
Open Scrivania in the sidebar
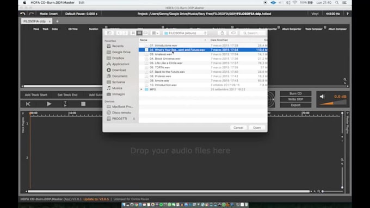point(119,82)
